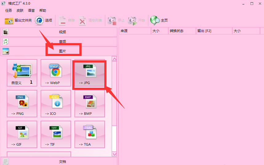Click the scroll down arrow of format list
Viewport: 264px width, 165px height.
114,154
